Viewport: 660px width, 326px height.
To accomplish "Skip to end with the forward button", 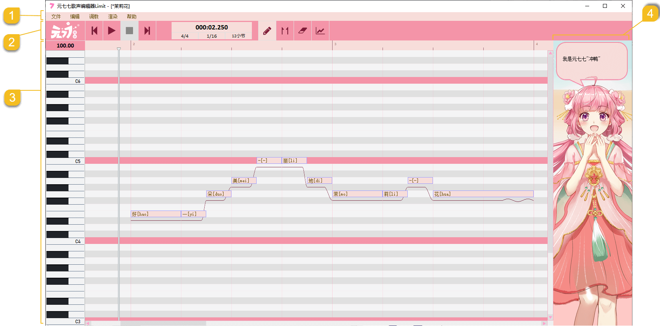I will coord(147,31).
